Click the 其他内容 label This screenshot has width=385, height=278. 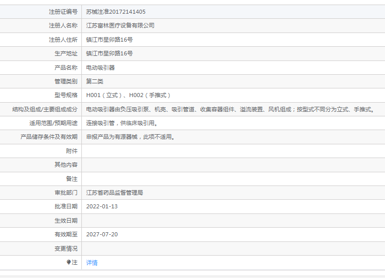click(x=66, y=165)
